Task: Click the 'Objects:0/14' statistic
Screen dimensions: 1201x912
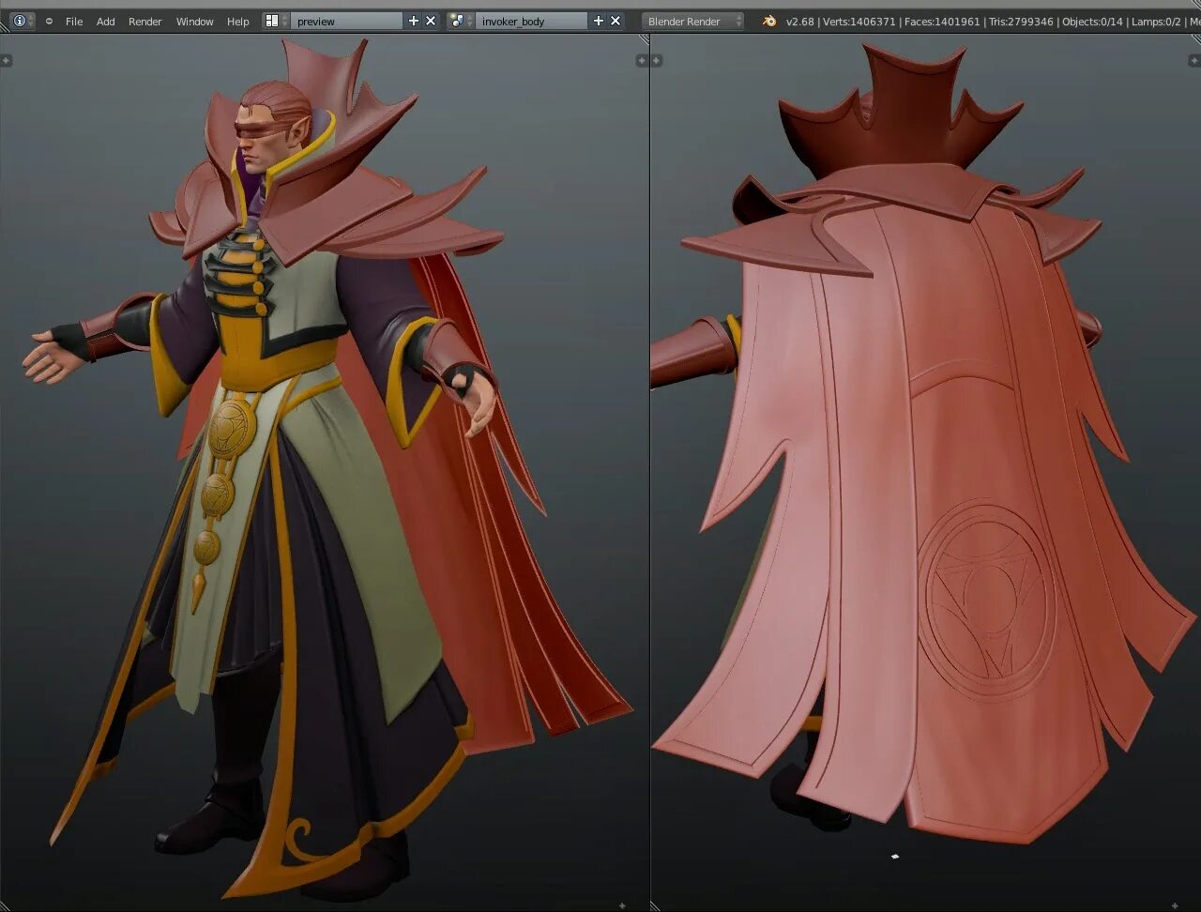Action: (1093, 21)
